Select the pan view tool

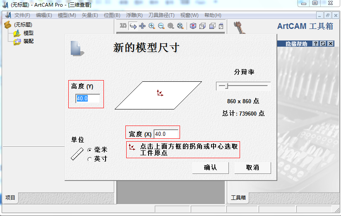tap(142, 26)
